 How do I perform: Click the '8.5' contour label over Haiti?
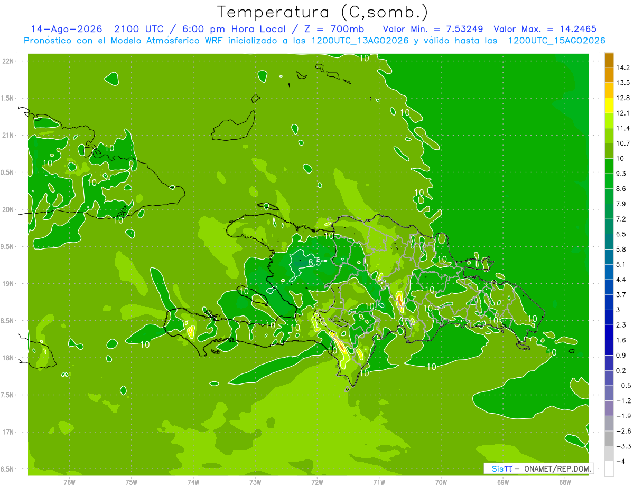click(315, 262)
